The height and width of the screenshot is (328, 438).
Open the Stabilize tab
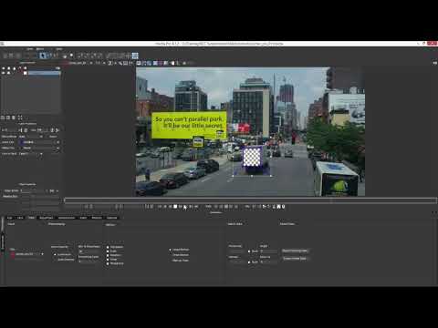[x=111, y=218]
